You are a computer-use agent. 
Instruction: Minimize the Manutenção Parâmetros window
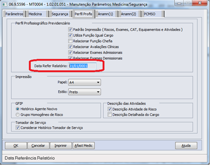coord(179,3)
